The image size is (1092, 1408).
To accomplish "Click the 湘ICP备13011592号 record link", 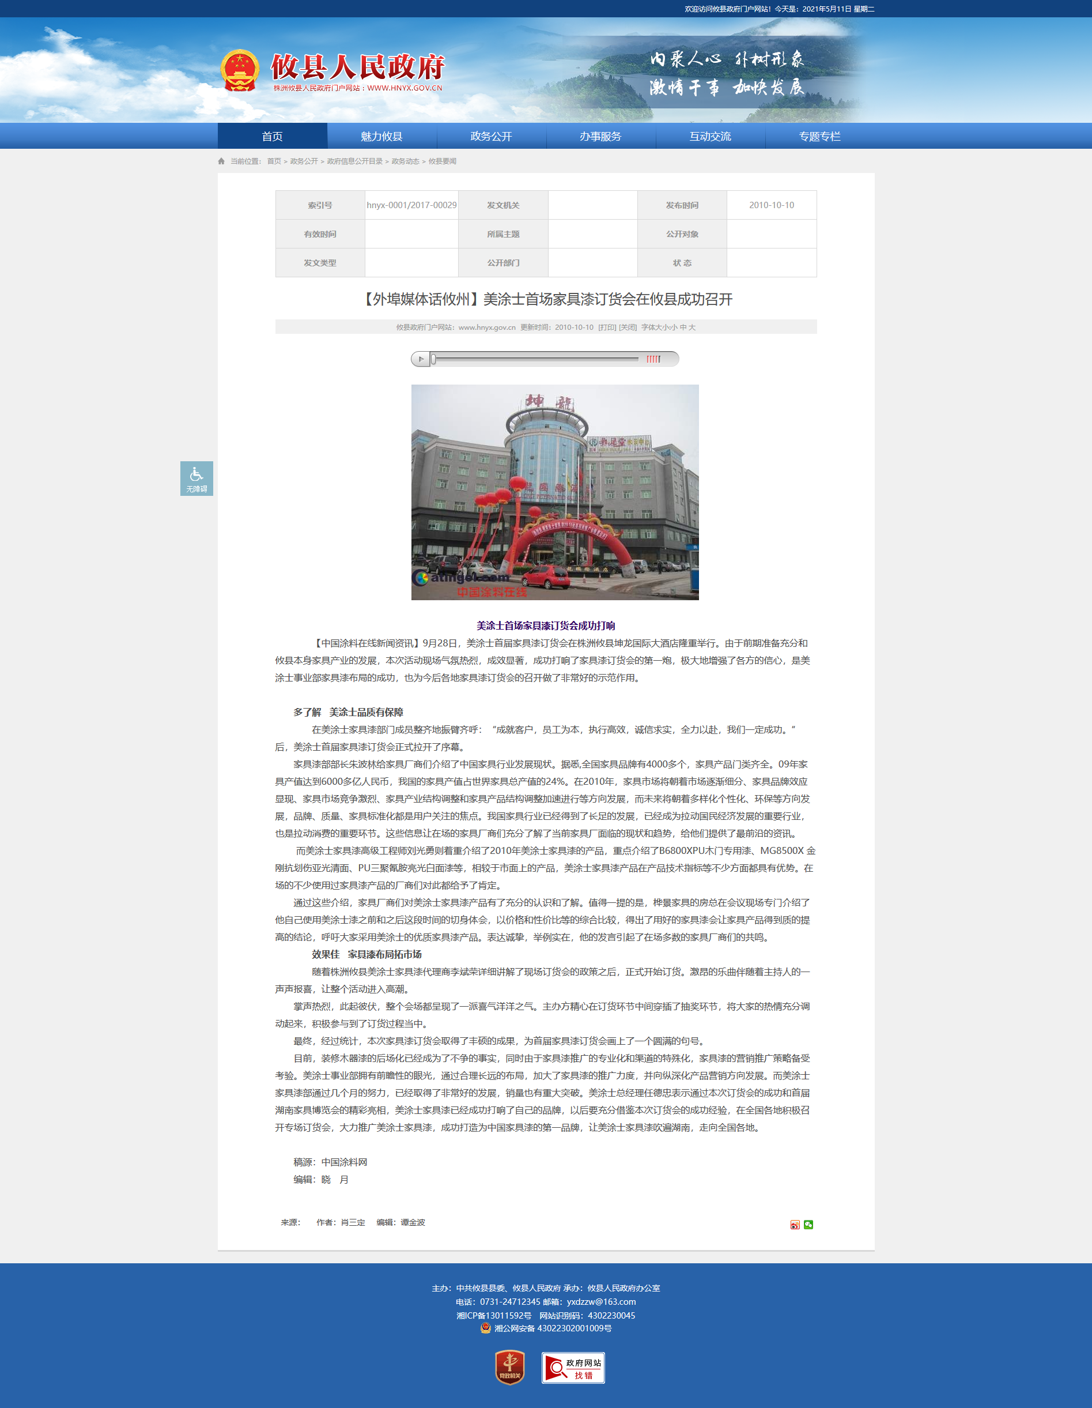I will [494, 1315].
